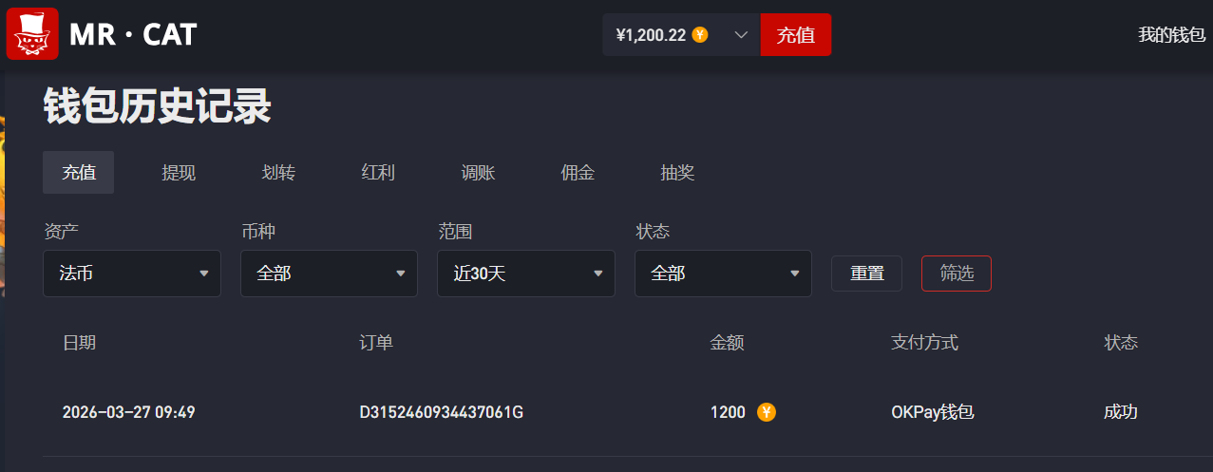This screenshot has height=472, width=1213.
Task: Click the gold coin icon beside the ¥1,200.22 balance
Action: click(700, 35)
